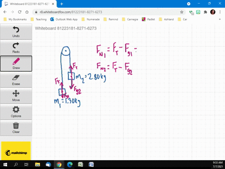Select the Erase tool

tap(16, 80)
